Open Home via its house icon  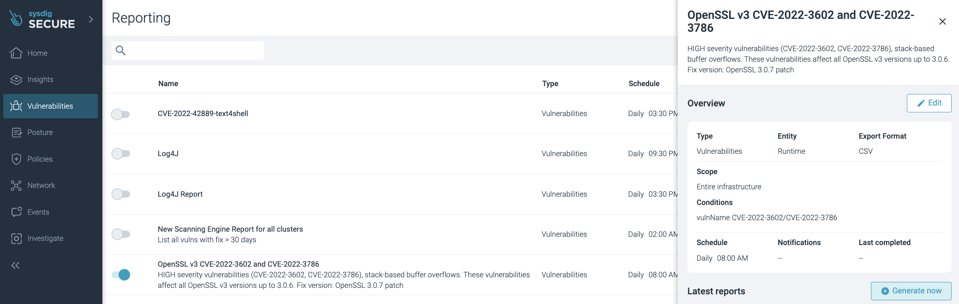(16, 53)
